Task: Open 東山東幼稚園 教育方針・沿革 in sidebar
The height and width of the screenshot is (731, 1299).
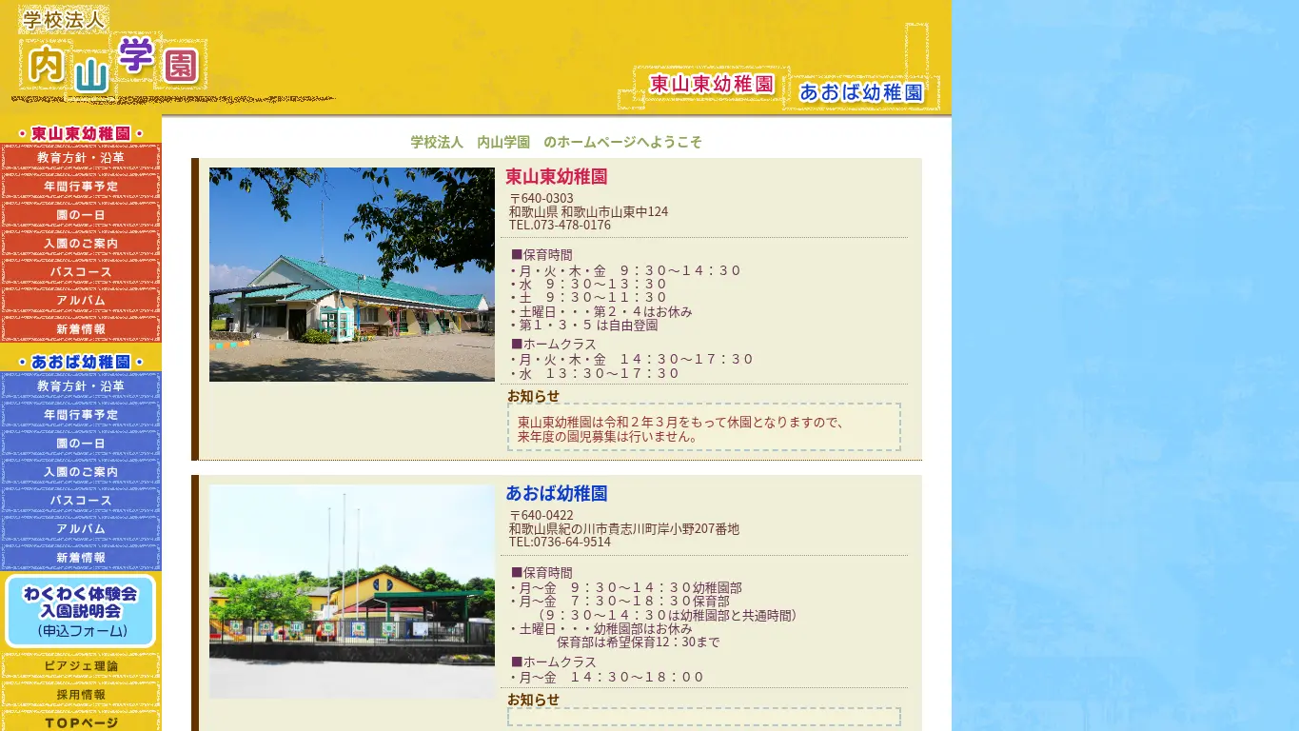Action: coord(81,158)
